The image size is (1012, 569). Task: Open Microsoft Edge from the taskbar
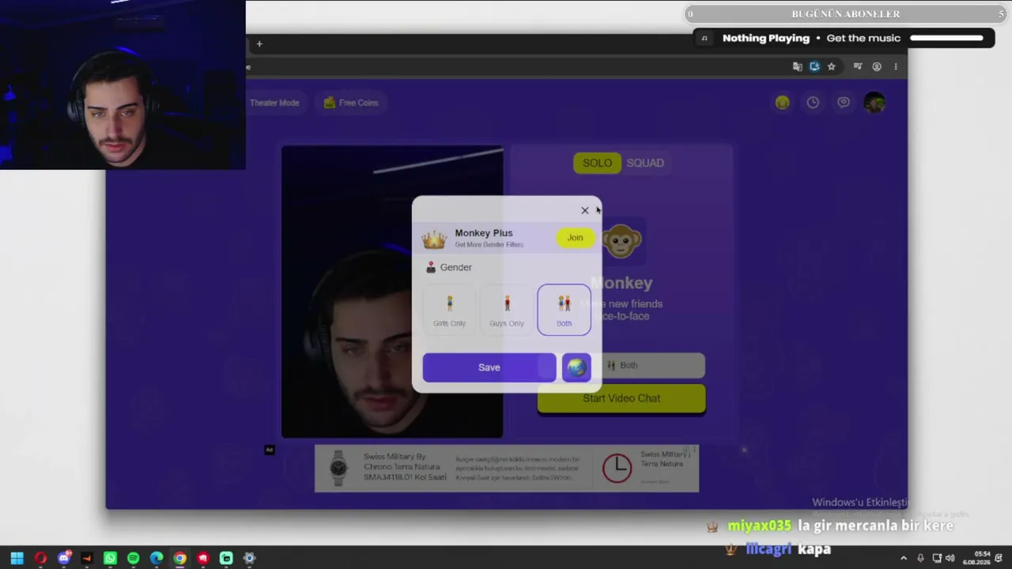coord(157,558)
